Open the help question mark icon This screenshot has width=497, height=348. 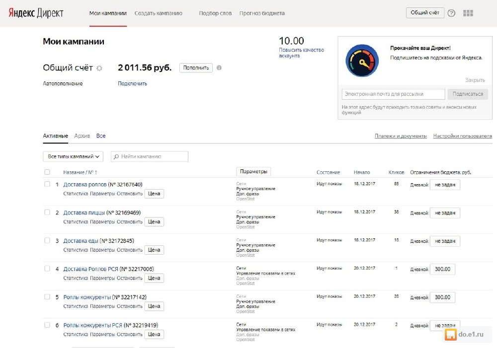(451, 13)
